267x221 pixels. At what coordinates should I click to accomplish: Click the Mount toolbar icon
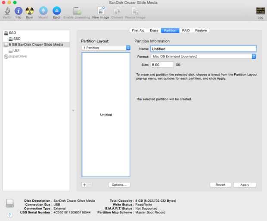[x=43, y=11]
